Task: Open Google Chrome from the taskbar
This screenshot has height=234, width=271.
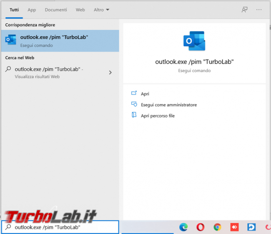Action: pos(217,227)
